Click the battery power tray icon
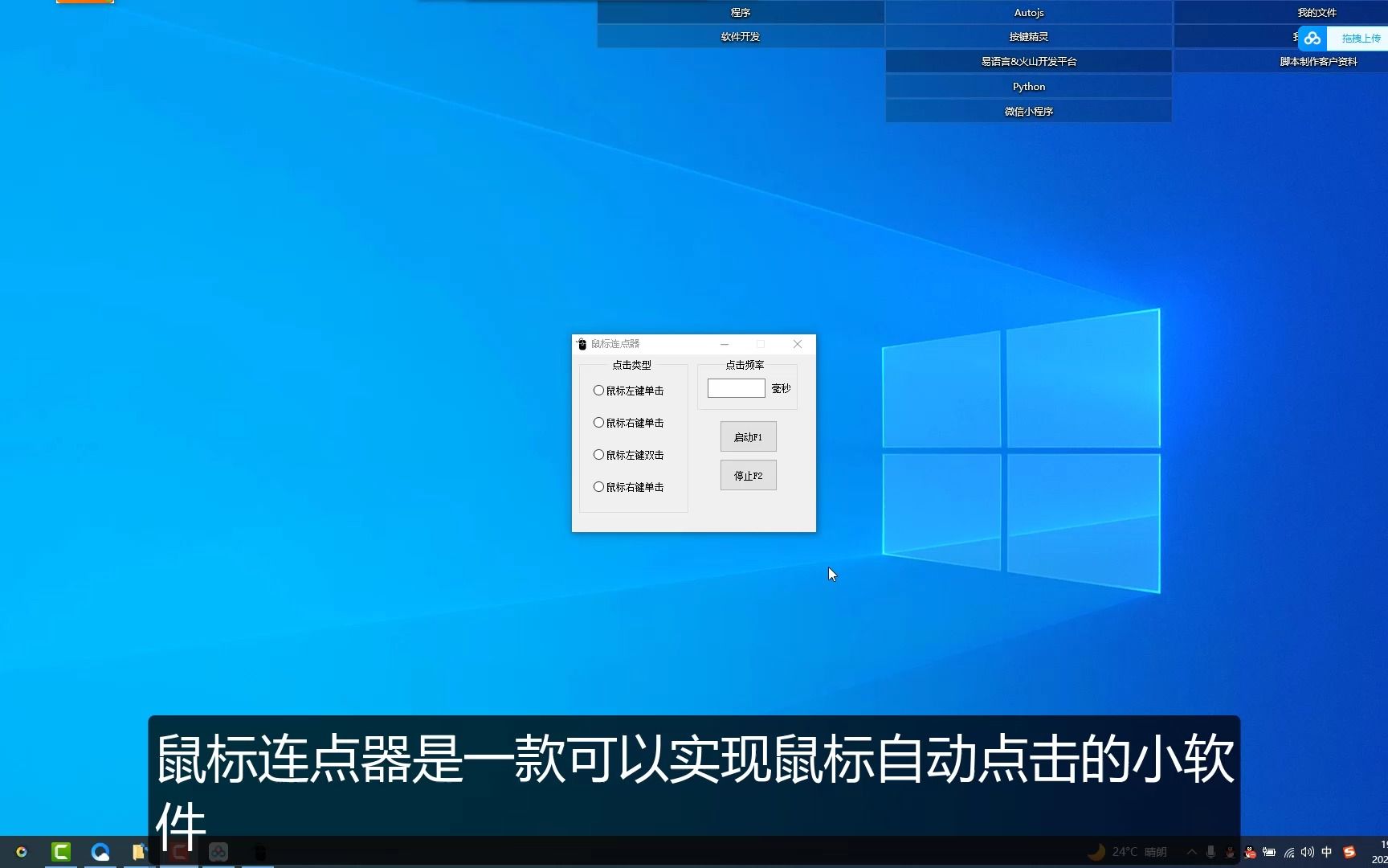Image resolution: width=1388 pixels, height=868 pixels. tap(1269, 852)
